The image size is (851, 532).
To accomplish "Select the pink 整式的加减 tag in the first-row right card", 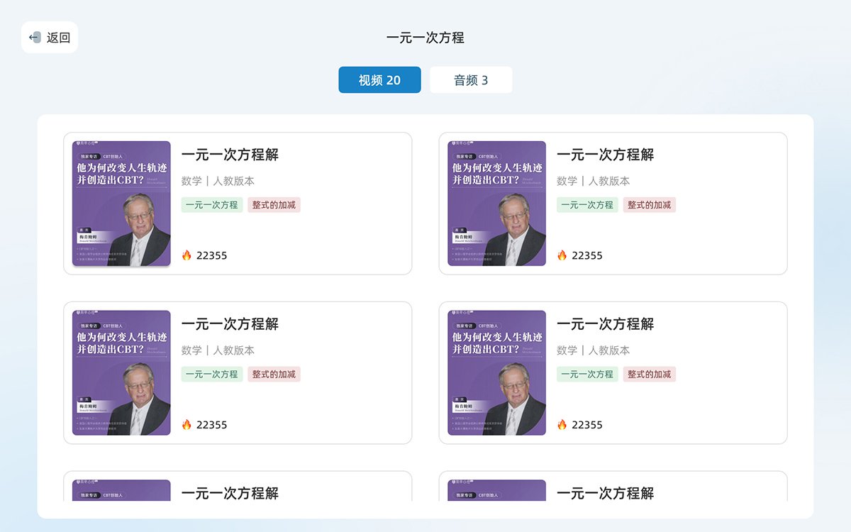I will [650, 205].
